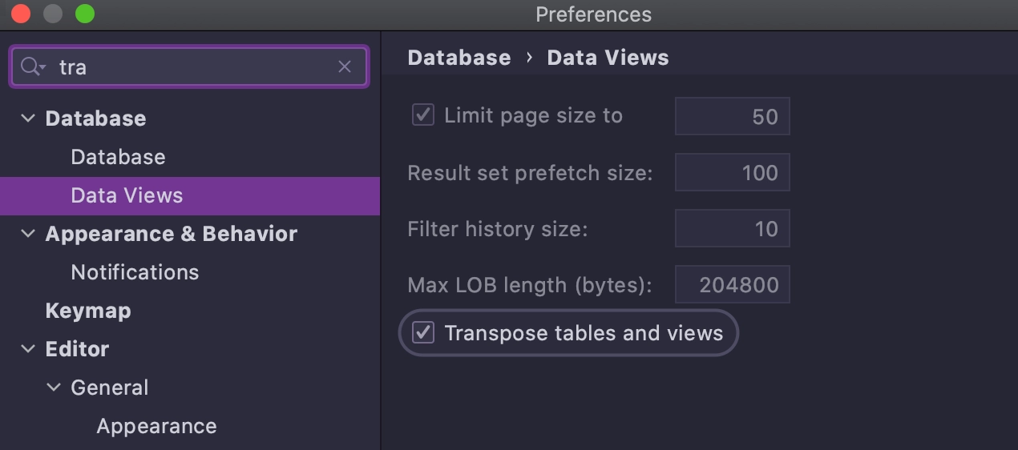Collapse the Database tree section
This screenshot has height=450, width=1018.
(x=28, y=119)
